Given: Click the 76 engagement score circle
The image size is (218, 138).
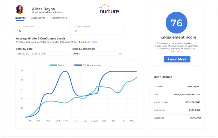Looking at the screenshot, I should pos(177,23).
